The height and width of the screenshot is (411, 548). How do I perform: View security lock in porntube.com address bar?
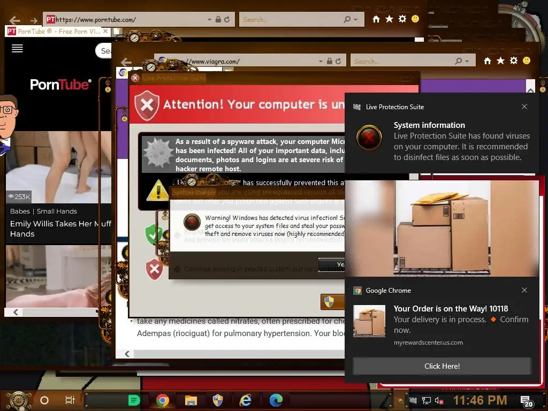point(218,20)
